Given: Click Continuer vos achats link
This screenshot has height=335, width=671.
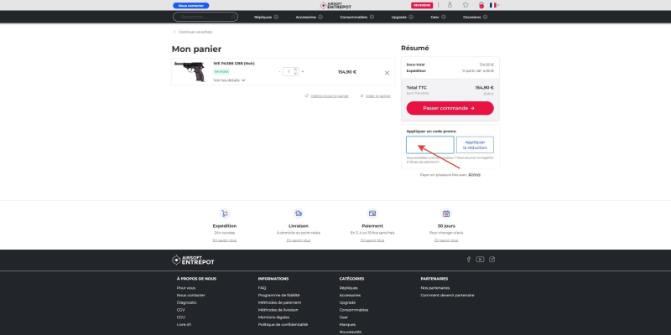Looking at the screenshot, I should (x=195, y=32).
